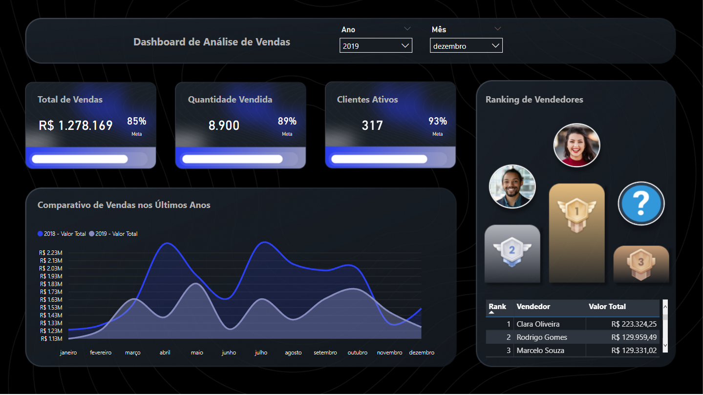
Task: Click the 93% Meta indicator
Action: [438, 125]
